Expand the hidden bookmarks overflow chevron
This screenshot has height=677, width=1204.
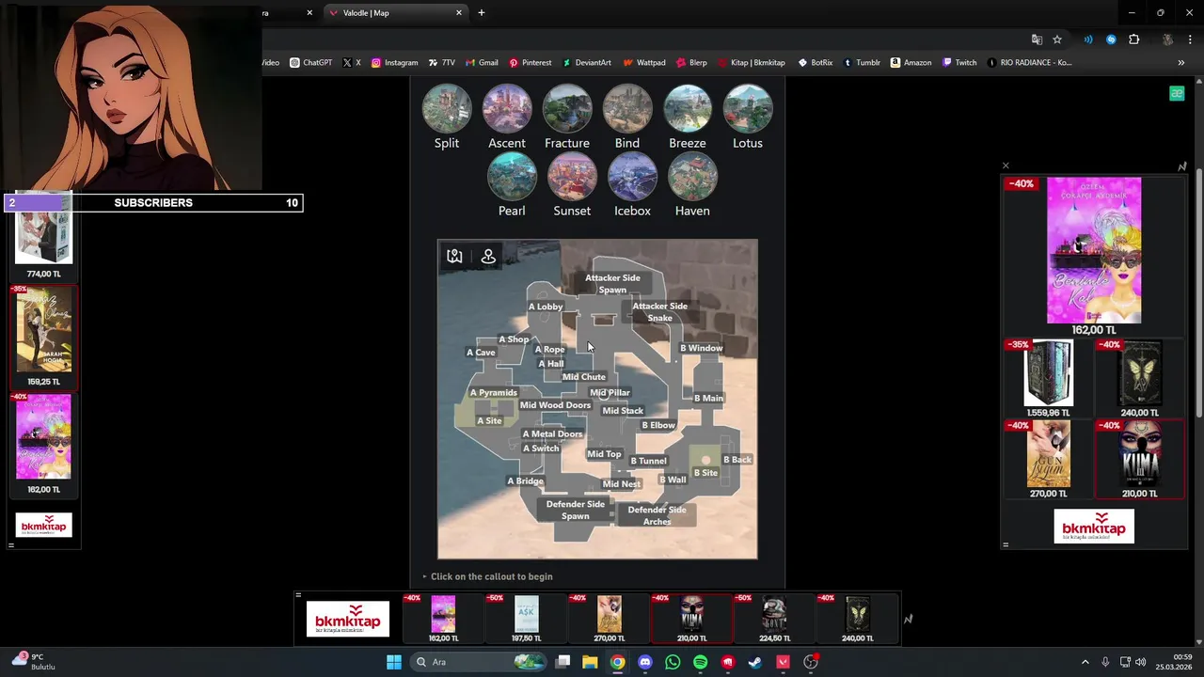point(1181,62)
